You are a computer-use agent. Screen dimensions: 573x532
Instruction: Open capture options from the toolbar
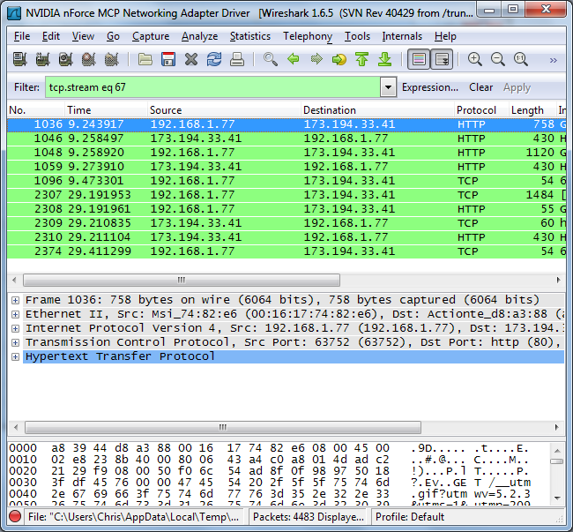tap(42, 60)
